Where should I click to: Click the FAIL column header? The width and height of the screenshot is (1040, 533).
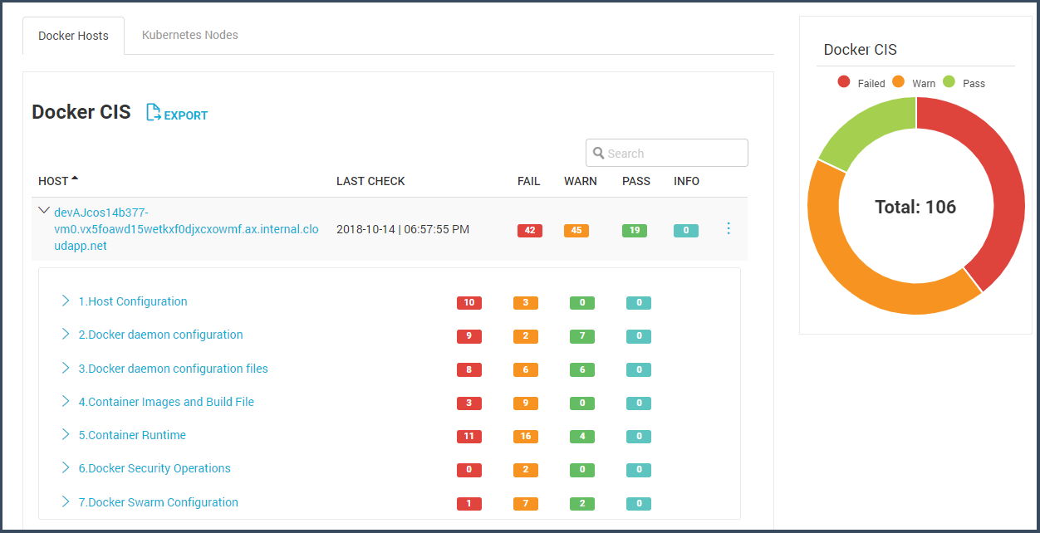[529, 181]
